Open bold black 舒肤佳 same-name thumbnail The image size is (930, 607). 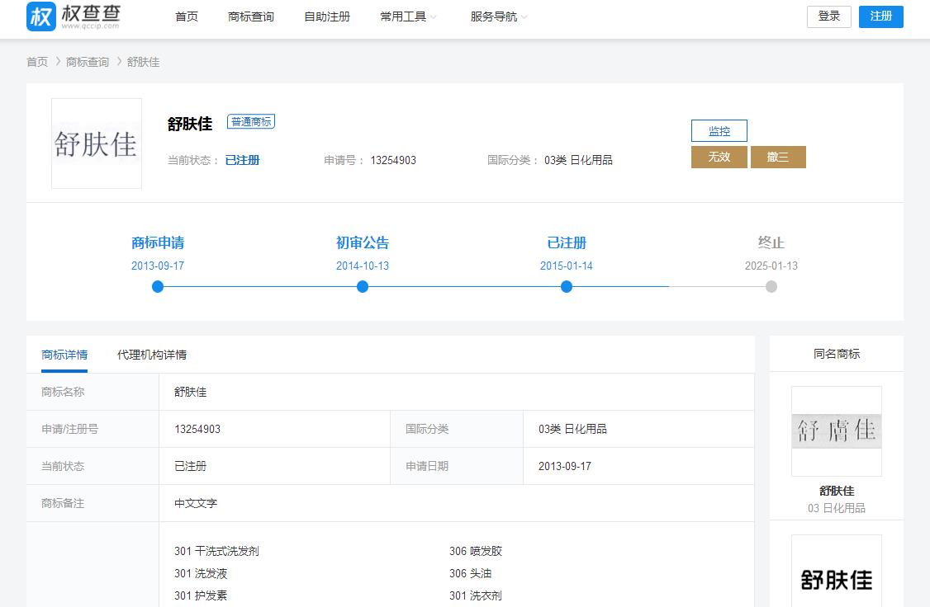pos(837,571)
